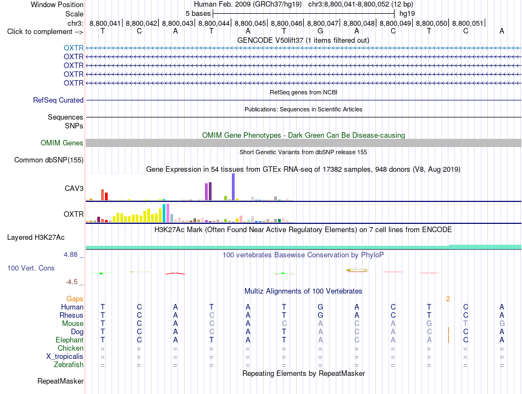The image size is (522, 394).
Task: Click the SNPs track label
Action: coord(74,126)
